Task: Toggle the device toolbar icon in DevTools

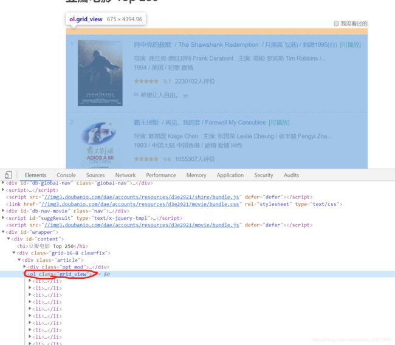Action: point(8,175)
